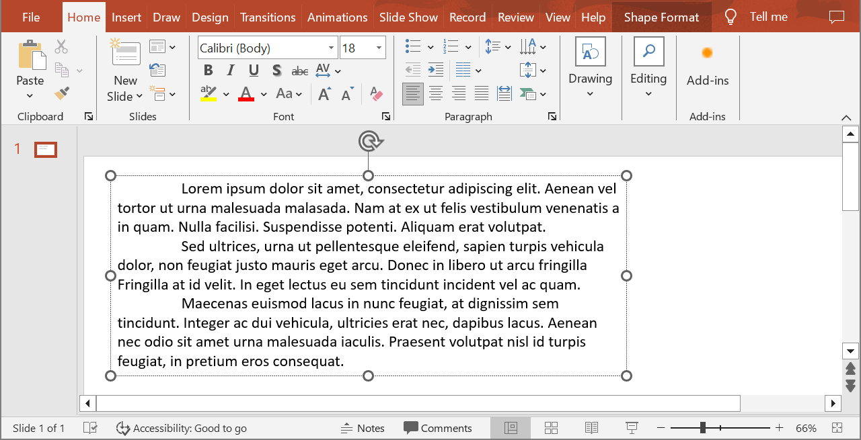The height and width of the screenshot is (440, 861).
Task: Toggle bullet list formatting
Action: pos(414,46)
